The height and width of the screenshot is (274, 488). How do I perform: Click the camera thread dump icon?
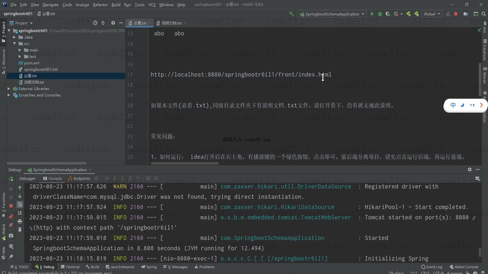(11, 235)
